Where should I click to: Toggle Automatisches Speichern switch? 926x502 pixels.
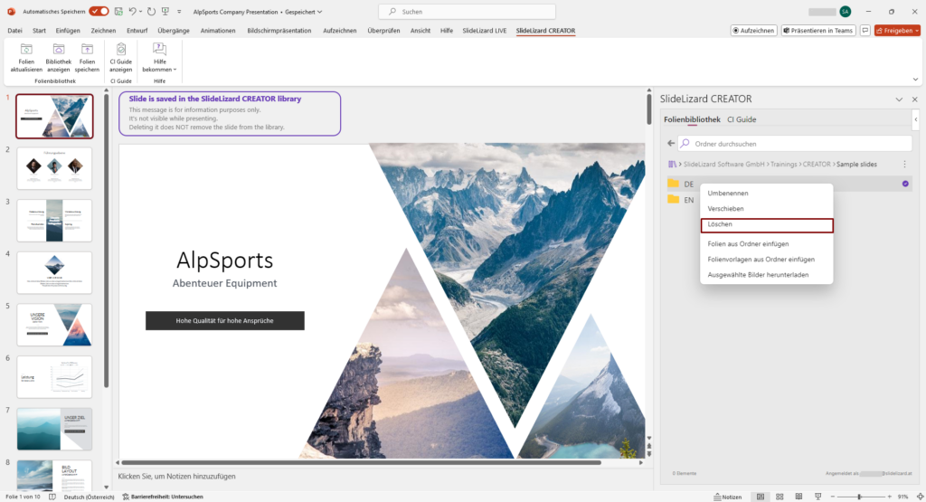pyautogui.click(x=99, y=11)
